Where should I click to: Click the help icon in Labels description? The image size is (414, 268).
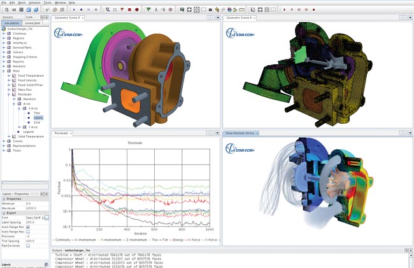pos(46,264)
